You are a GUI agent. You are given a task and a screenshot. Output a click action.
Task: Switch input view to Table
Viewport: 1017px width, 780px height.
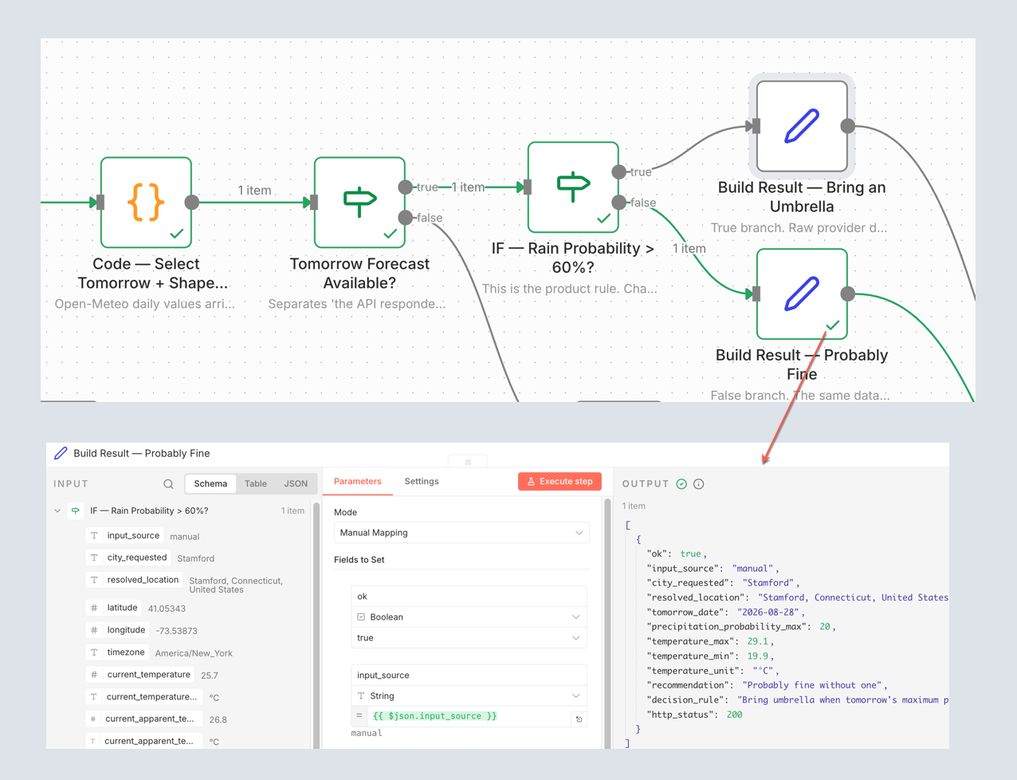click(256, 483)
